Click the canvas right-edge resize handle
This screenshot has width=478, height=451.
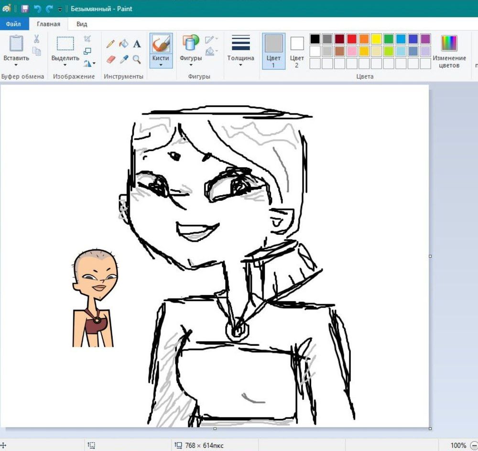coord(430,256)
